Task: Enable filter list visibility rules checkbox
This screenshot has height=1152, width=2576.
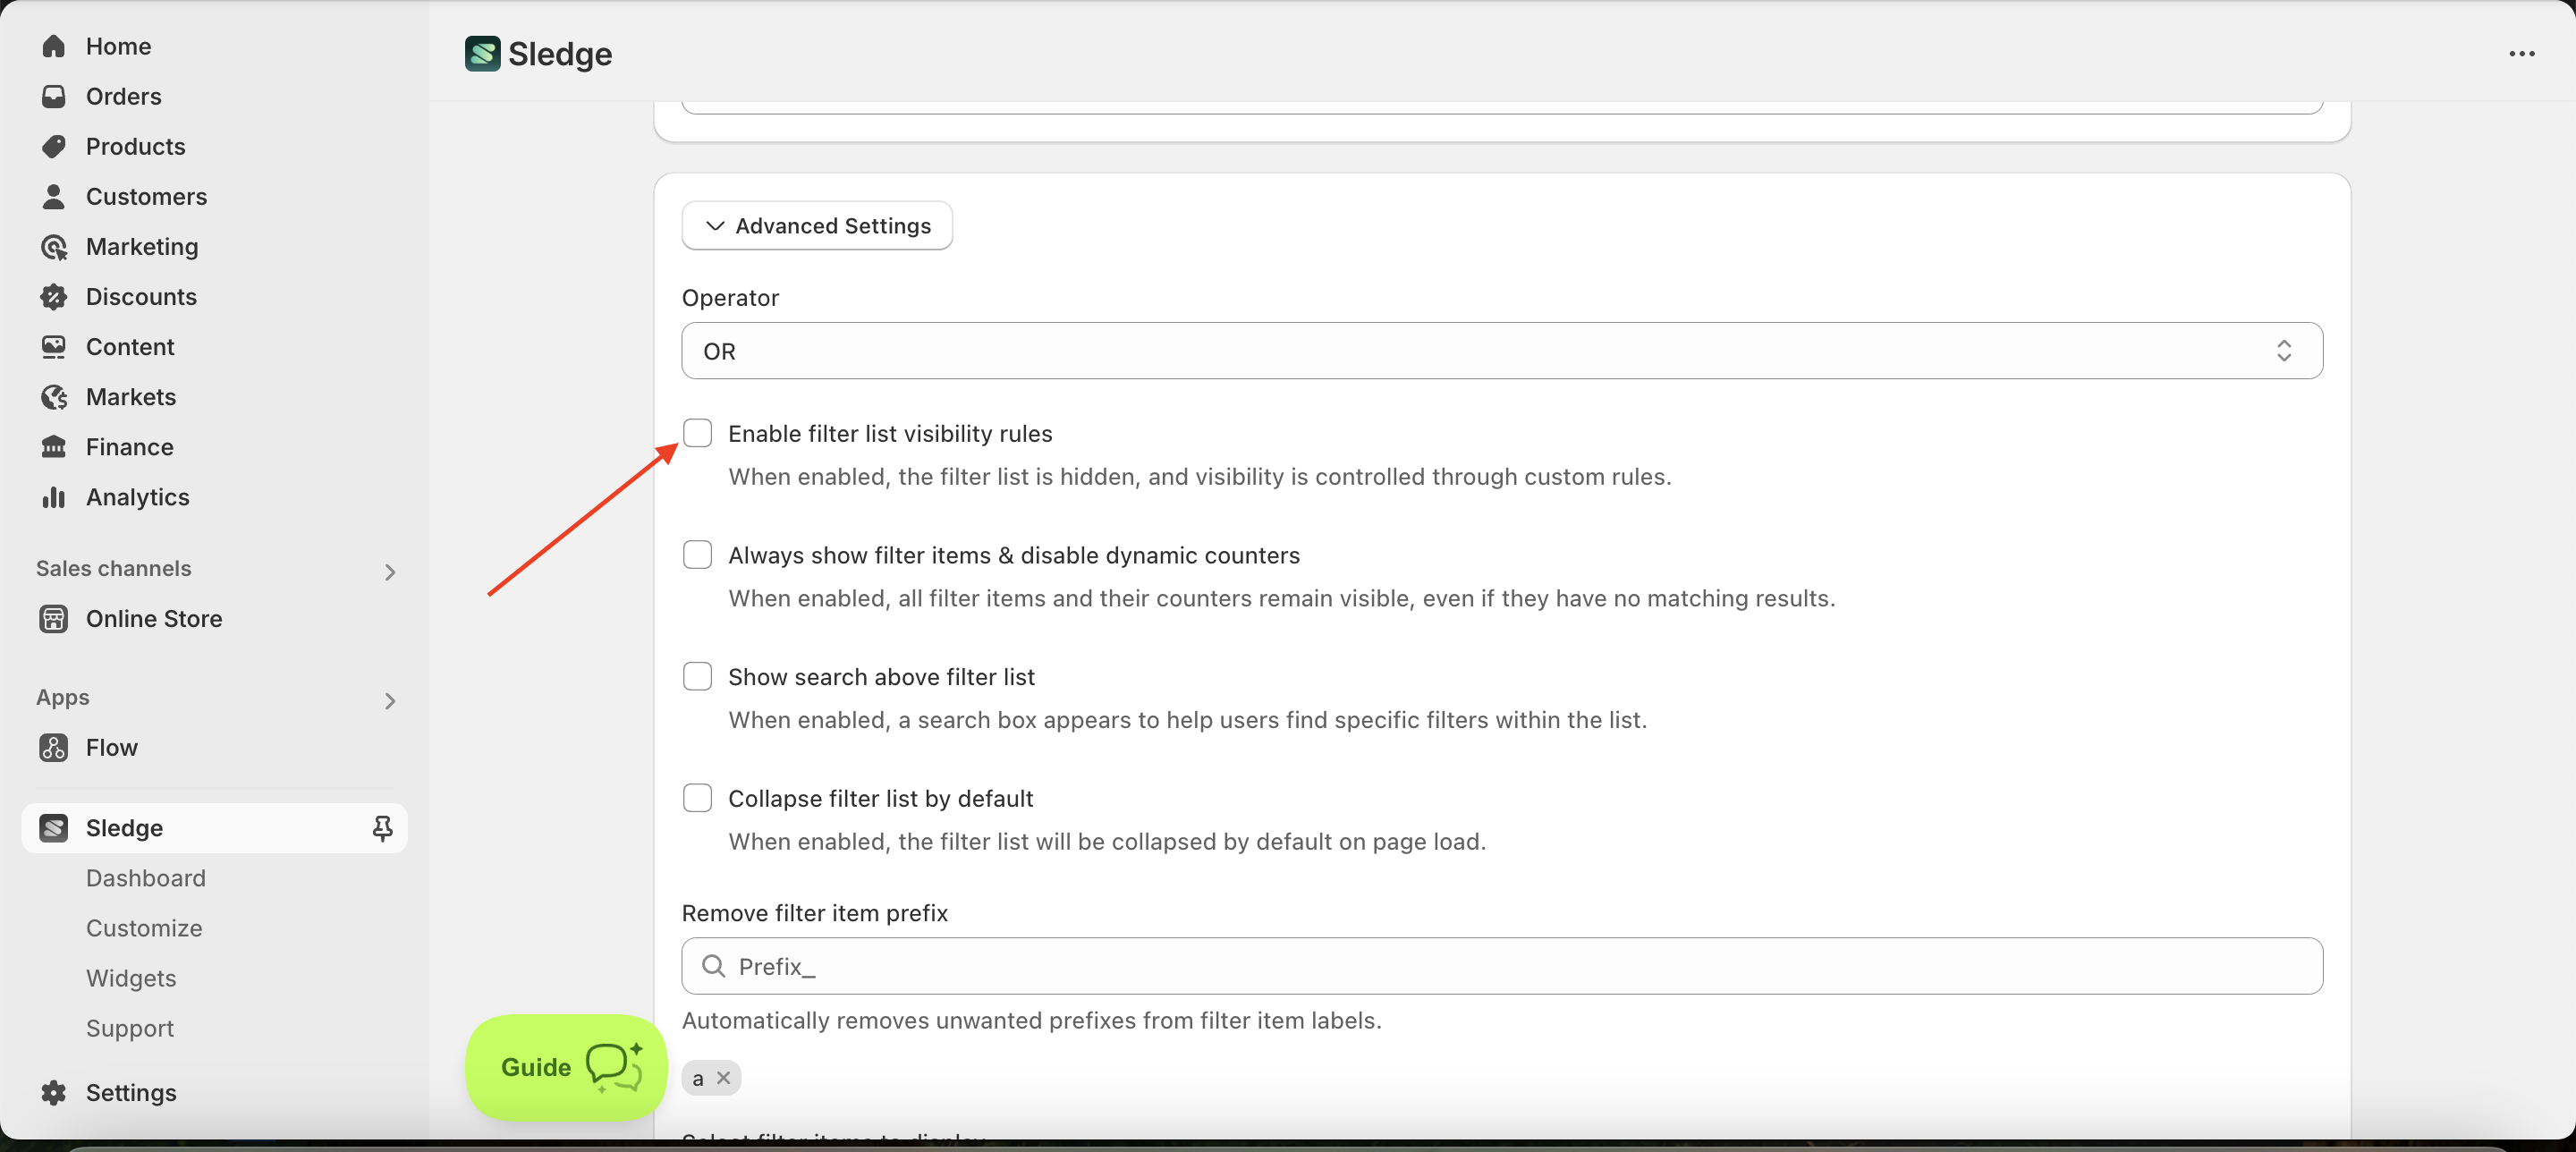Action: pyautogui.click(x=697, y=433)
